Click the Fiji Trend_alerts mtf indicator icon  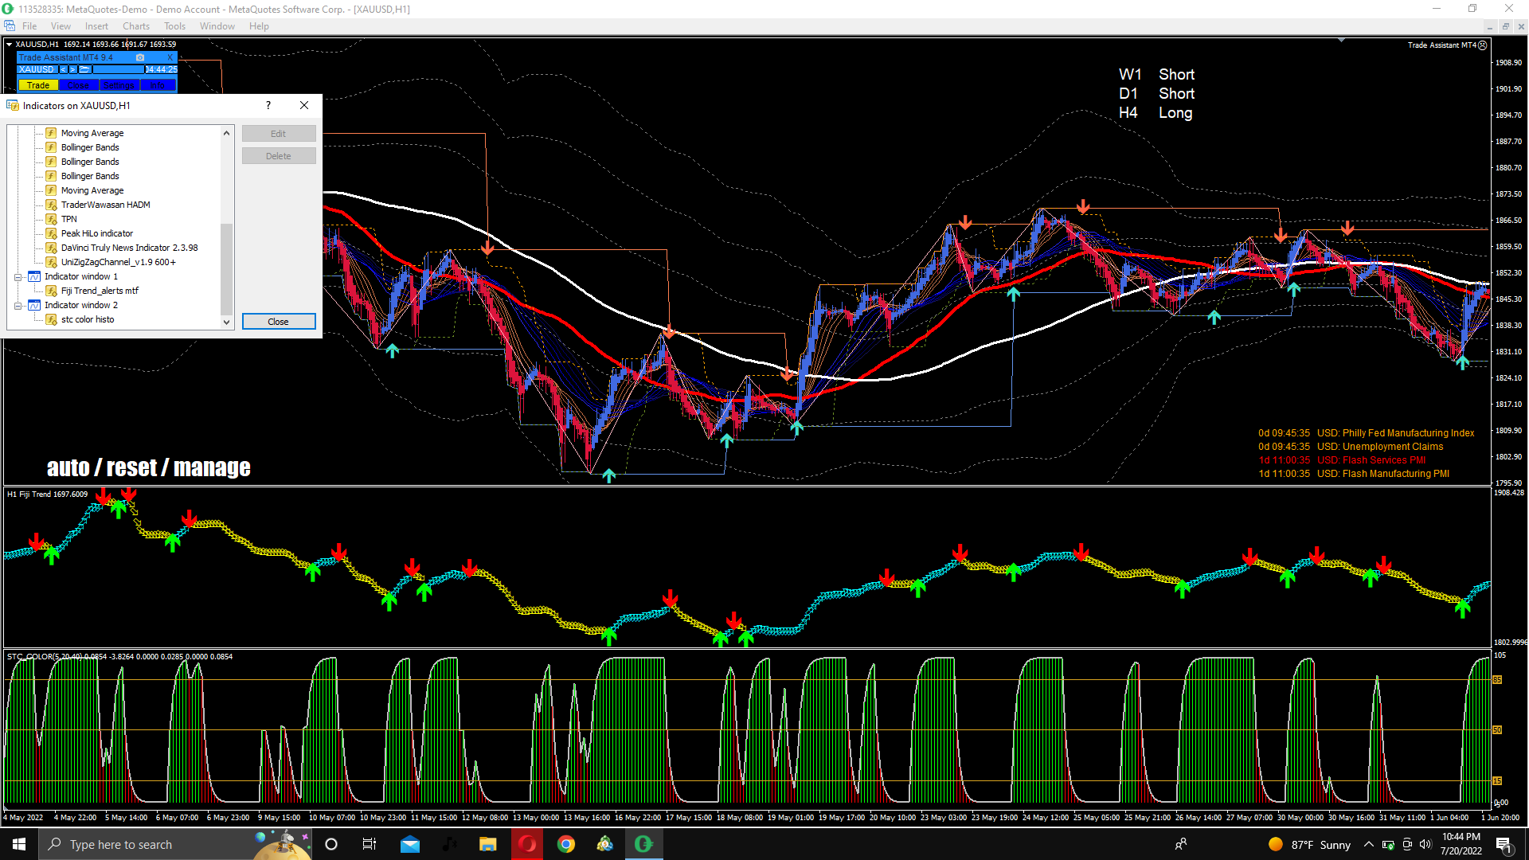(51, 291)
